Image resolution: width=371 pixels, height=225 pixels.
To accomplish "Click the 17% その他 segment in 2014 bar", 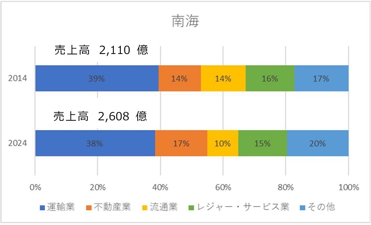I will (322, 78).
